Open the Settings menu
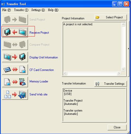 pyautogui.click(x=38, y=10)
